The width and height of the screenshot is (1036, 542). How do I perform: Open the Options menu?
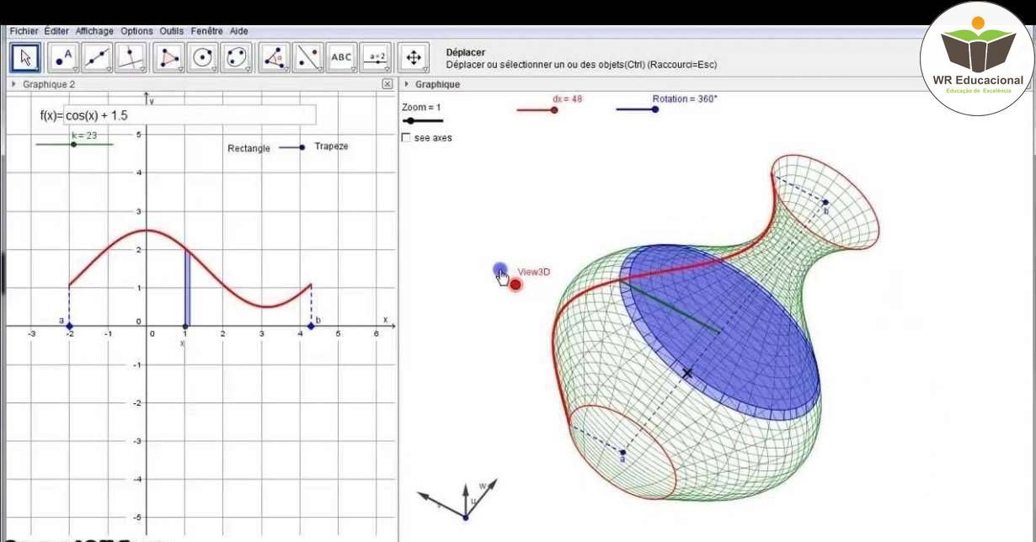tap(136, 31)
